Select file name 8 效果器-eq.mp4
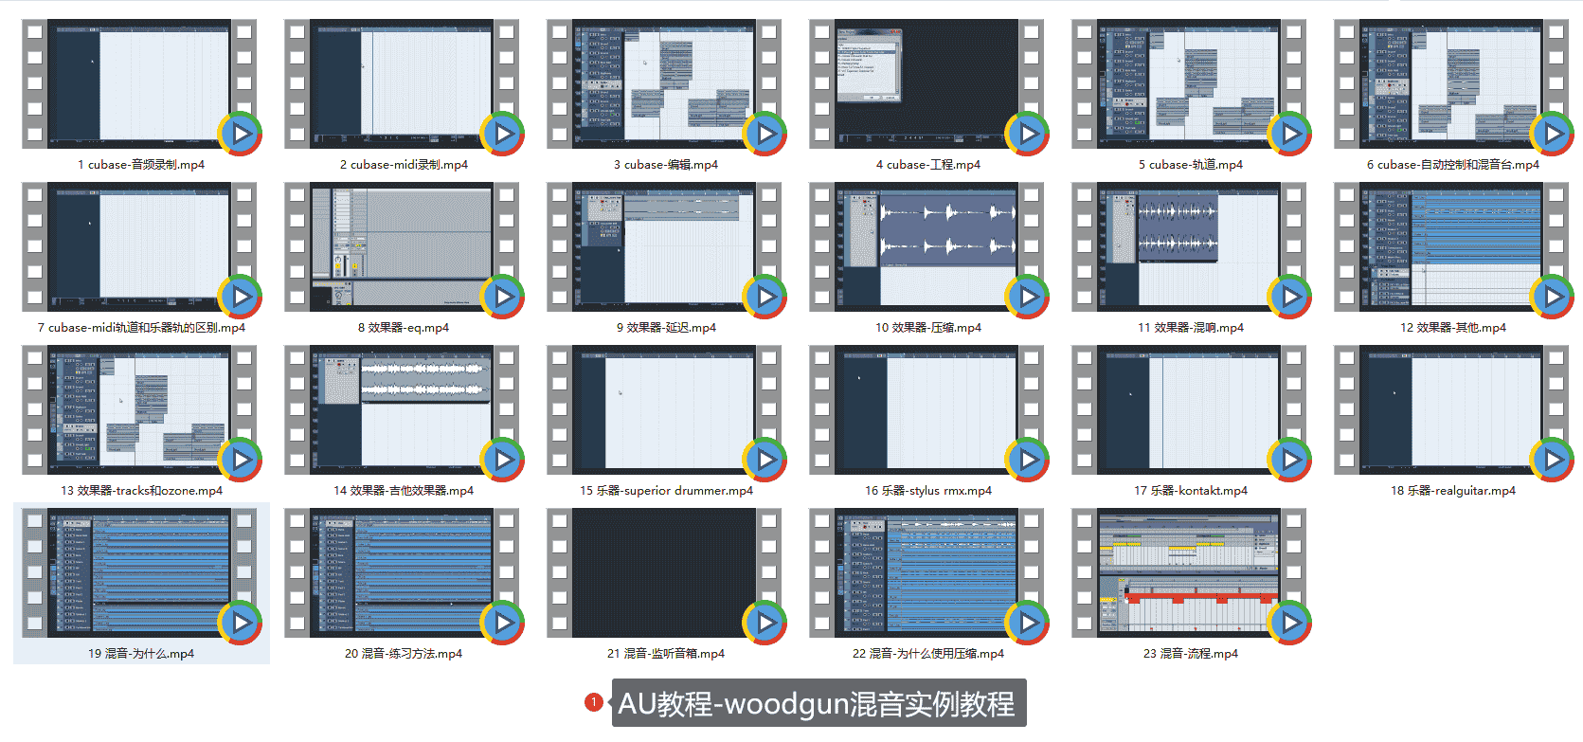 tap(404, 328)
